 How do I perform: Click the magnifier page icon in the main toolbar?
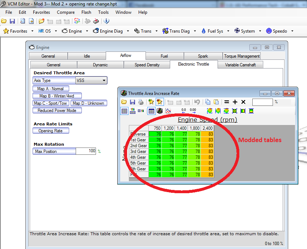[23, 21]
